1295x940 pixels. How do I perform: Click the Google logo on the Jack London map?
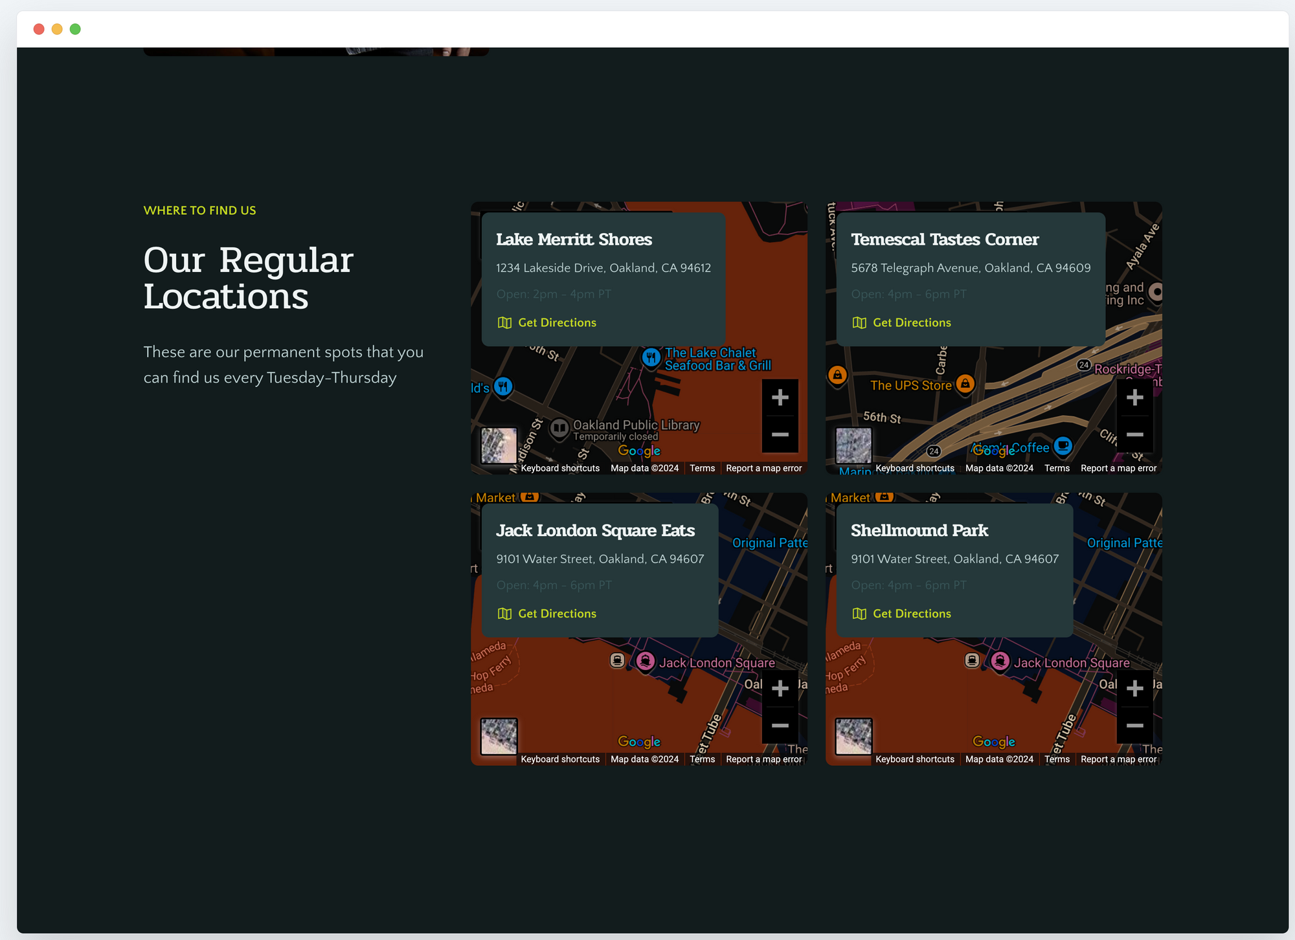tap(639, 742)
